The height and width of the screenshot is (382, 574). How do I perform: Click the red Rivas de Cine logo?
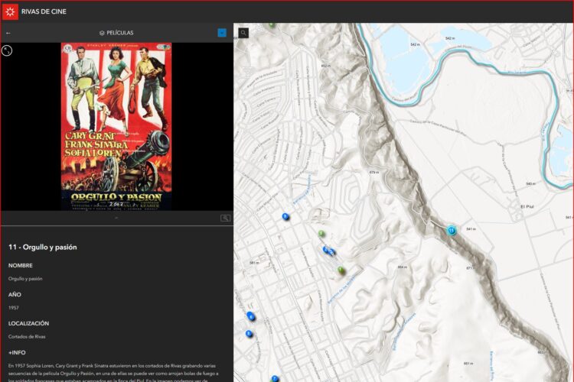click(x=10, y=11)
